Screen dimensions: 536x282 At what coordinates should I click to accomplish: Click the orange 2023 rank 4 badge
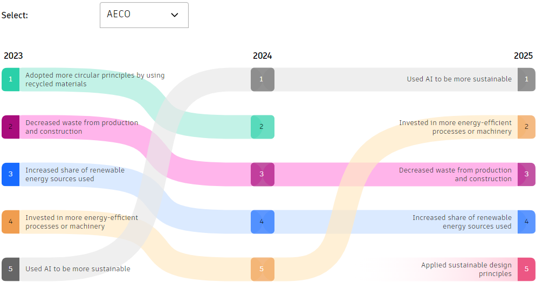[x=10, y=222]
